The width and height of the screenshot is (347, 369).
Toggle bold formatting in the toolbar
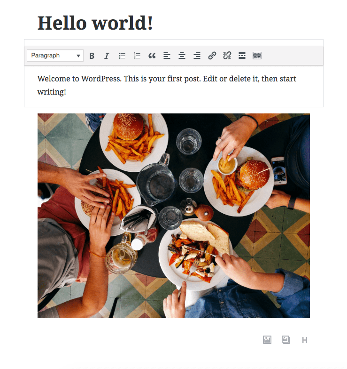92,56
